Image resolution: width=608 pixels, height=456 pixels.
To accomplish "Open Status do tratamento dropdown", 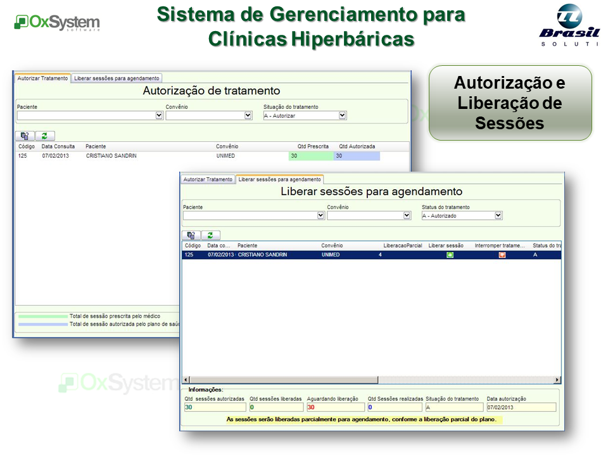I will pyautogui.click(x=498, y=215).
